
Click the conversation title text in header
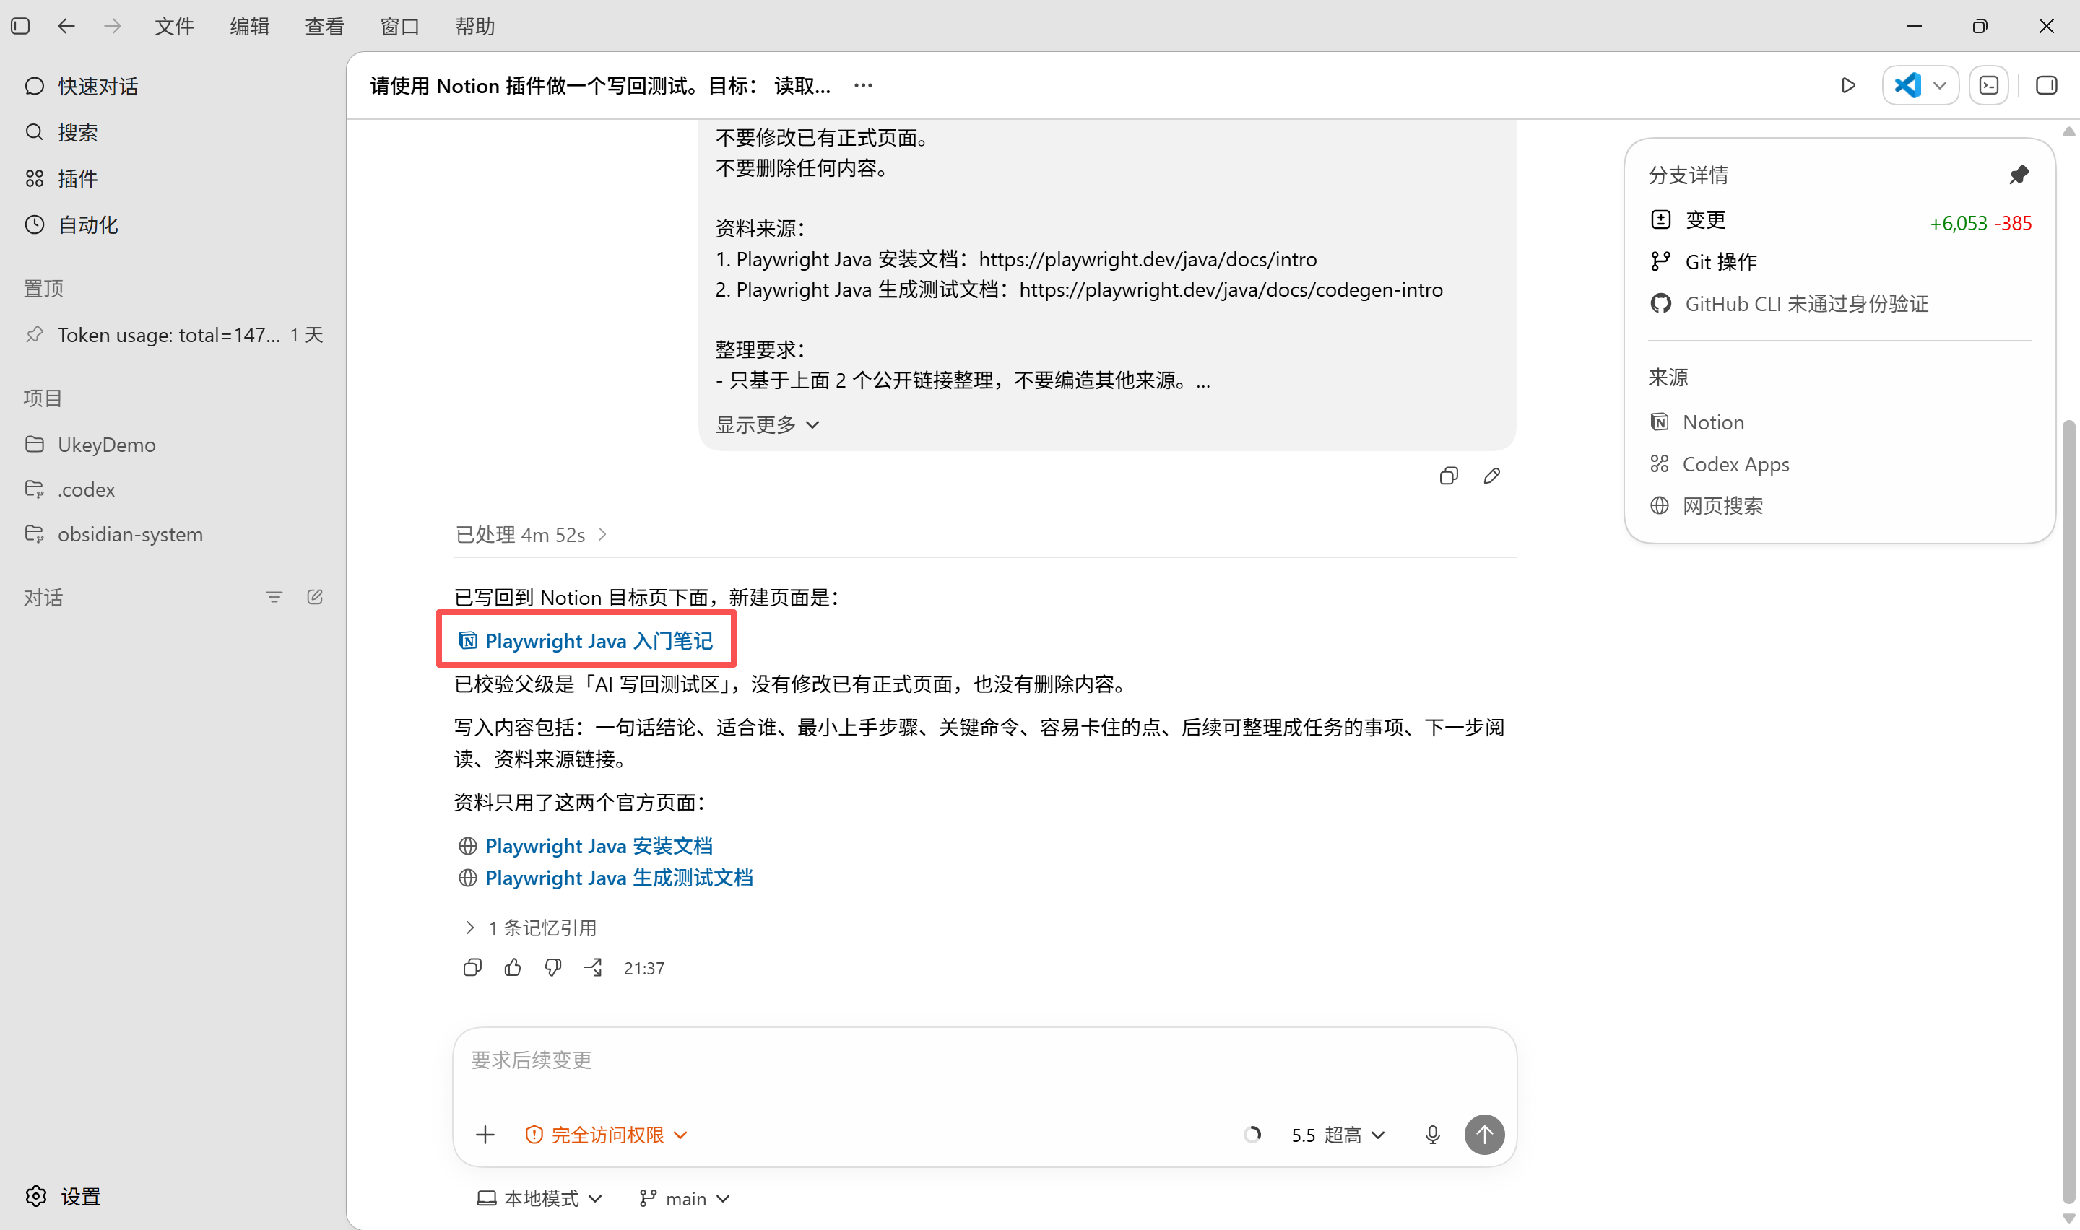(x=600, y=86)
